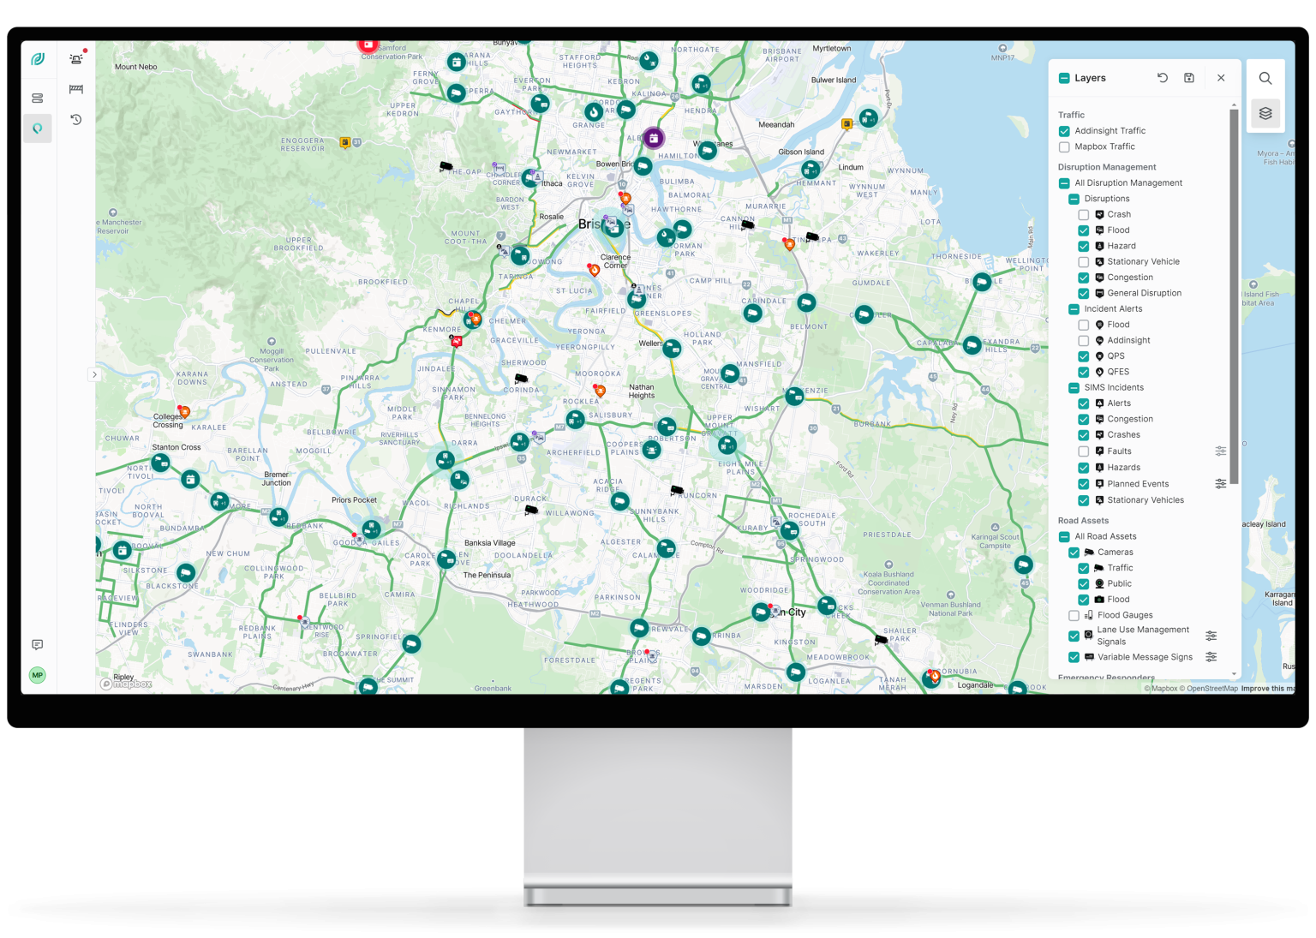Screen dimensions: 1316x938
Task: Open the stacked toggles icon in left rail
Action: (38, 99)
